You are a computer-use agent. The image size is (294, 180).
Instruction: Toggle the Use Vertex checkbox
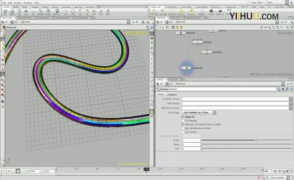click(x=183, y=132)
